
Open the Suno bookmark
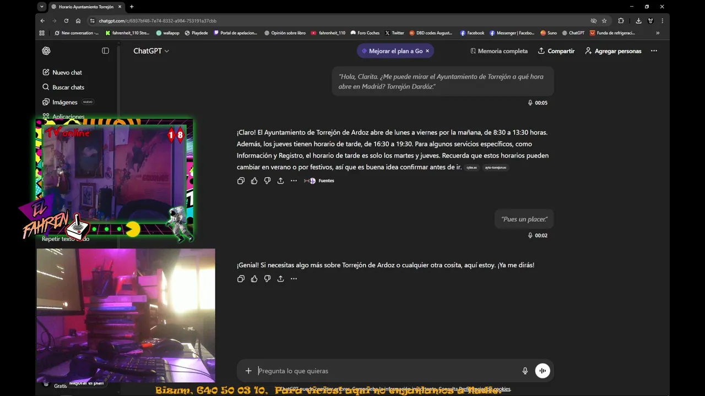(549, 33)
